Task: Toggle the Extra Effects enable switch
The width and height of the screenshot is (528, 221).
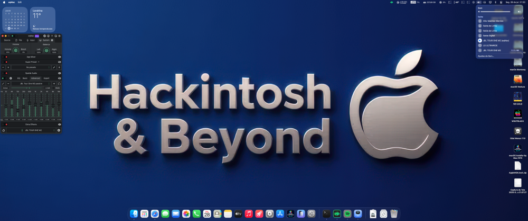Action: 4,124
